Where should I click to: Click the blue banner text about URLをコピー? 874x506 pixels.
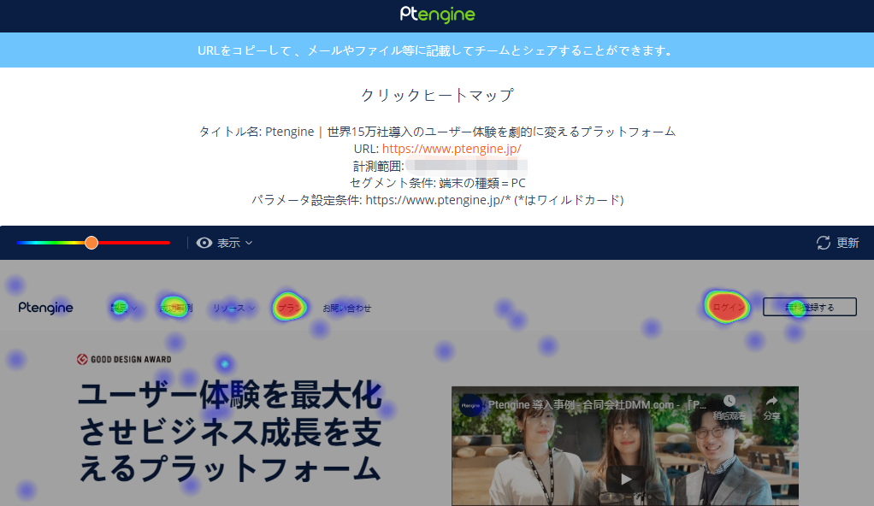(x=438, y=50)
